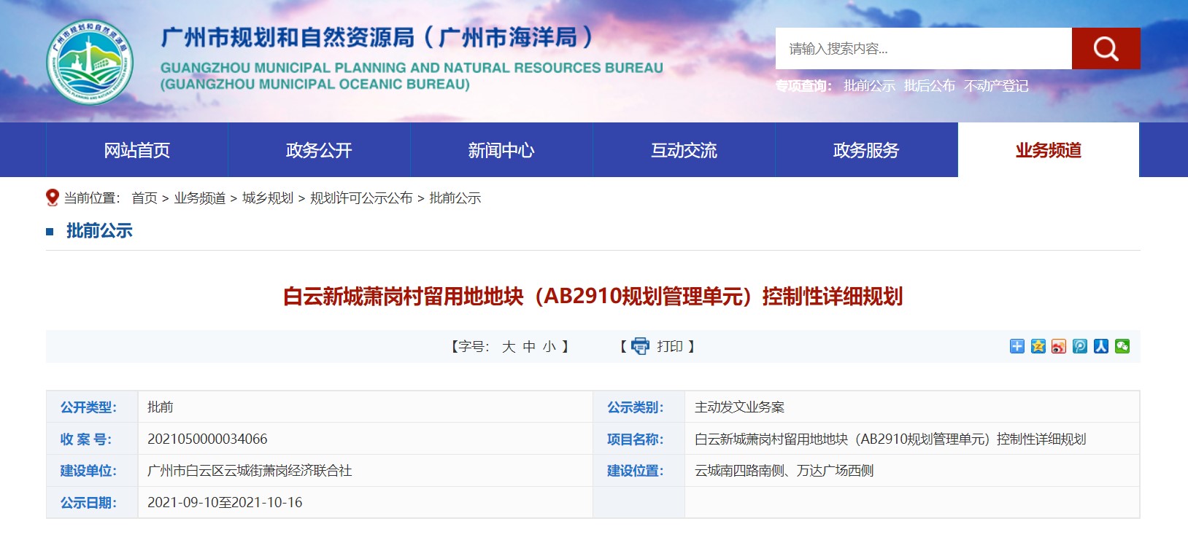Viewport: 1188px width, 548px height.
Task: Click the 打印 print link
Action: click(x=670, y=346)
